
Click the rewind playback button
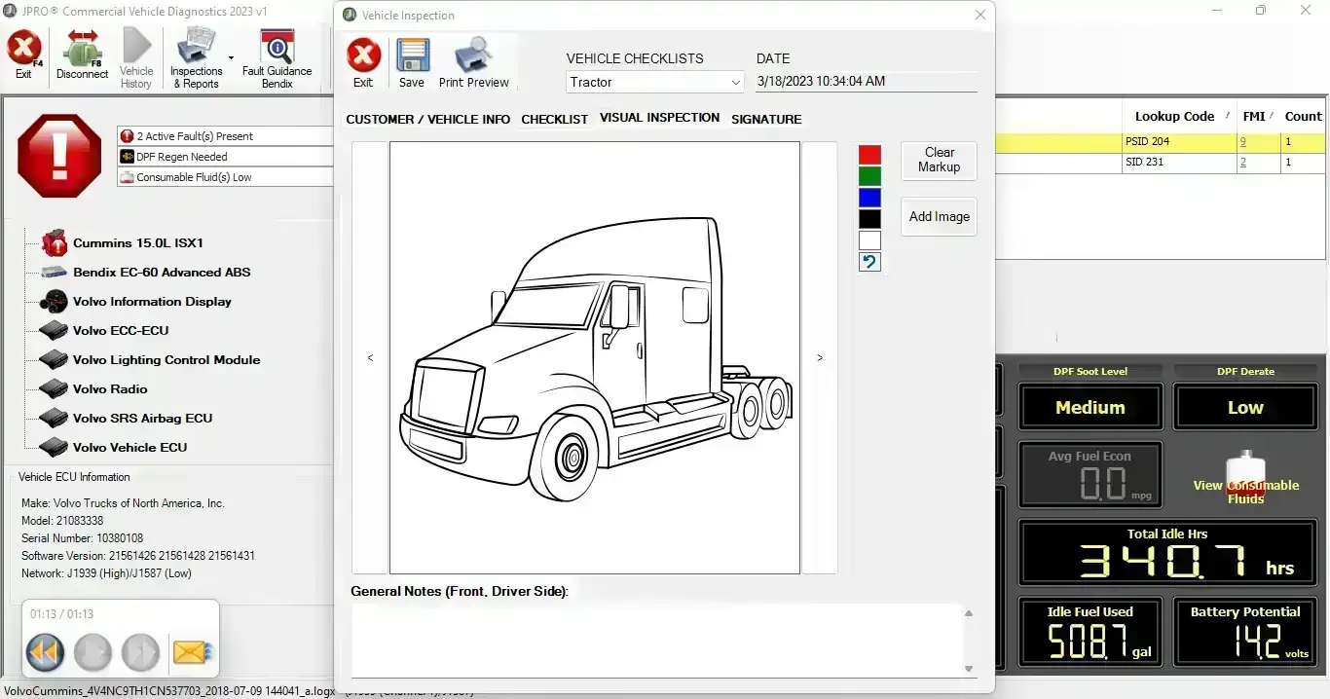point(46,652)
